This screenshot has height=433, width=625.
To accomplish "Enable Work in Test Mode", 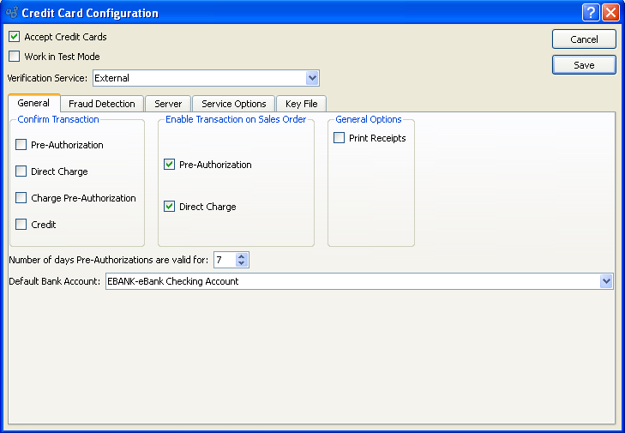I will [x=15, y=57].
